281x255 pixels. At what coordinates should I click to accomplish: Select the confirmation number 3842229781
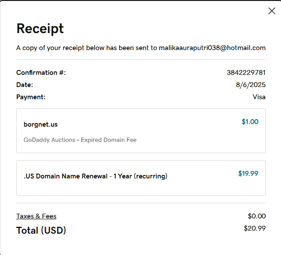click(x=246, y=73)
